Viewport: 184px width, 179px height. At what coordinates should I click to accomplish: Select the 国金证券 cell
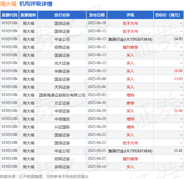coord(62,79)
